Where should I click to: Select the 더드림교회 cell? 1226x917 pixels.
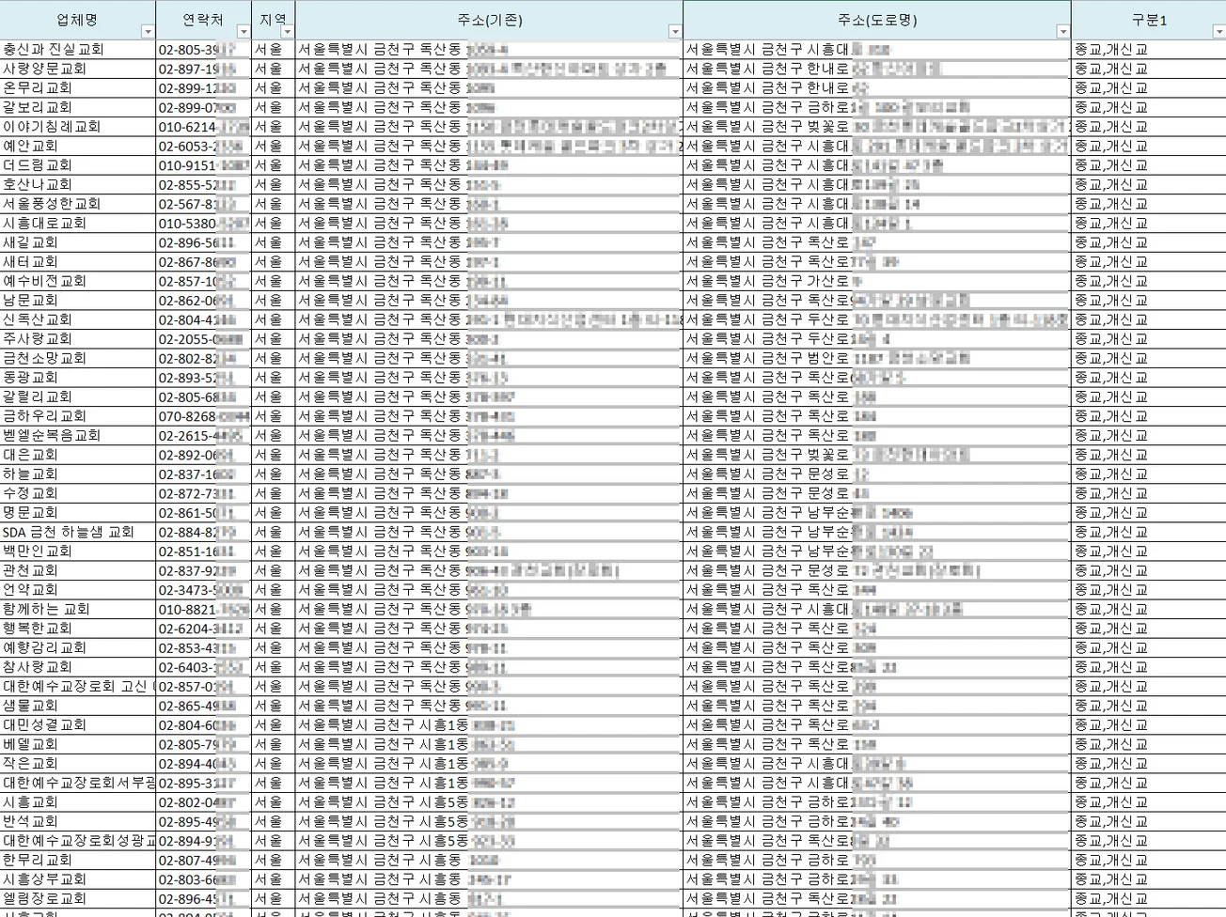click(78, 164)
